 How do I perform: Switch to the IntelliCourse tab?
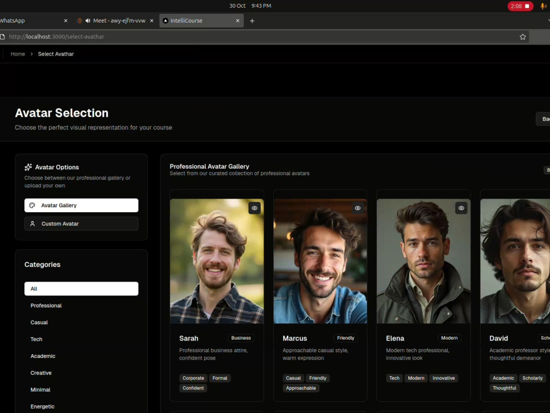coord(201,21)
